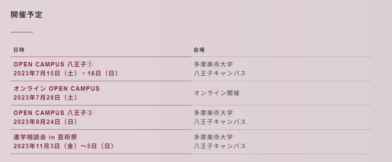Select the 2023年7月29日（土） date text

click(x=45, y=98)
